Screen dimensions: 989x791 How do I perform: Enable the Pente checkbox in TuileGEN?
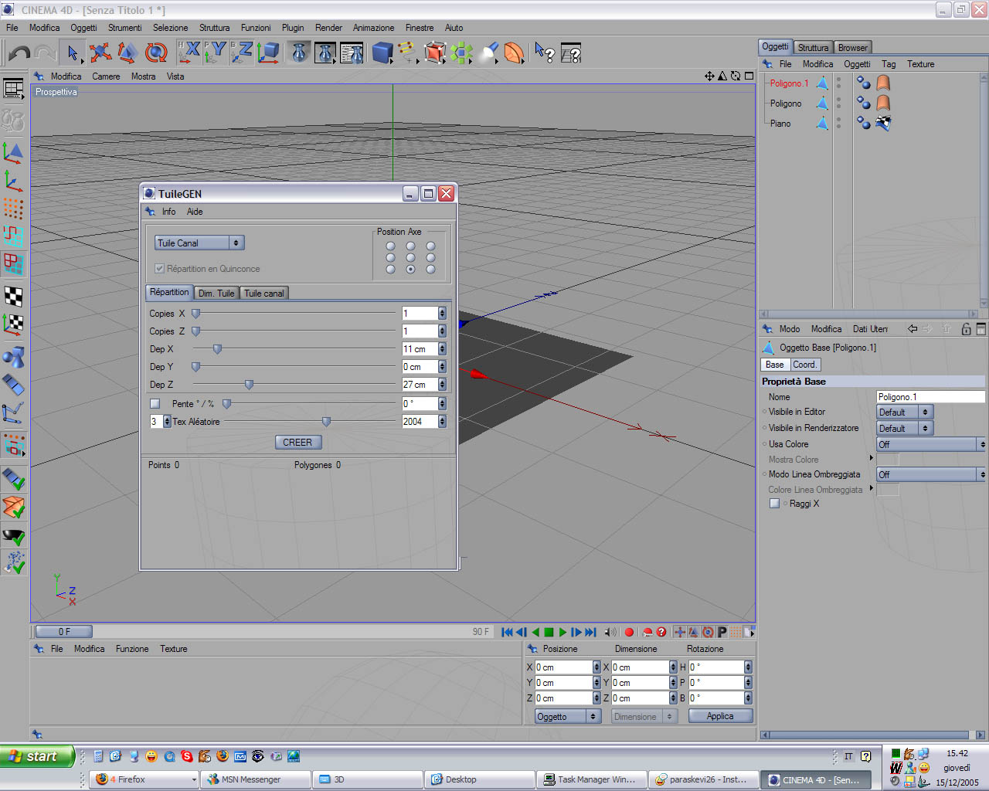point(155,404)
